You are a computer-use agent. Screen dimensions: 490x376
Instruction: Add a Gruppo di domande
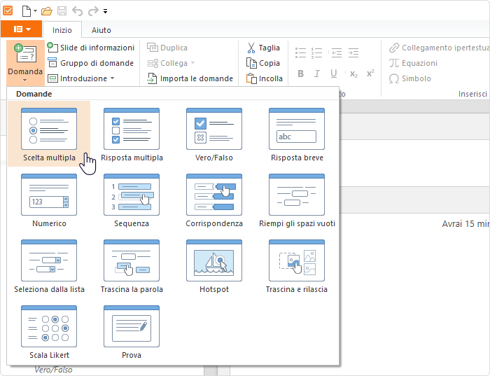point(90,63)
